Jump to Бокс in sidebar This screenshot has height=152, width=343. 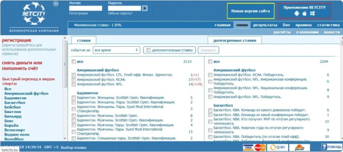coord(9,121)
